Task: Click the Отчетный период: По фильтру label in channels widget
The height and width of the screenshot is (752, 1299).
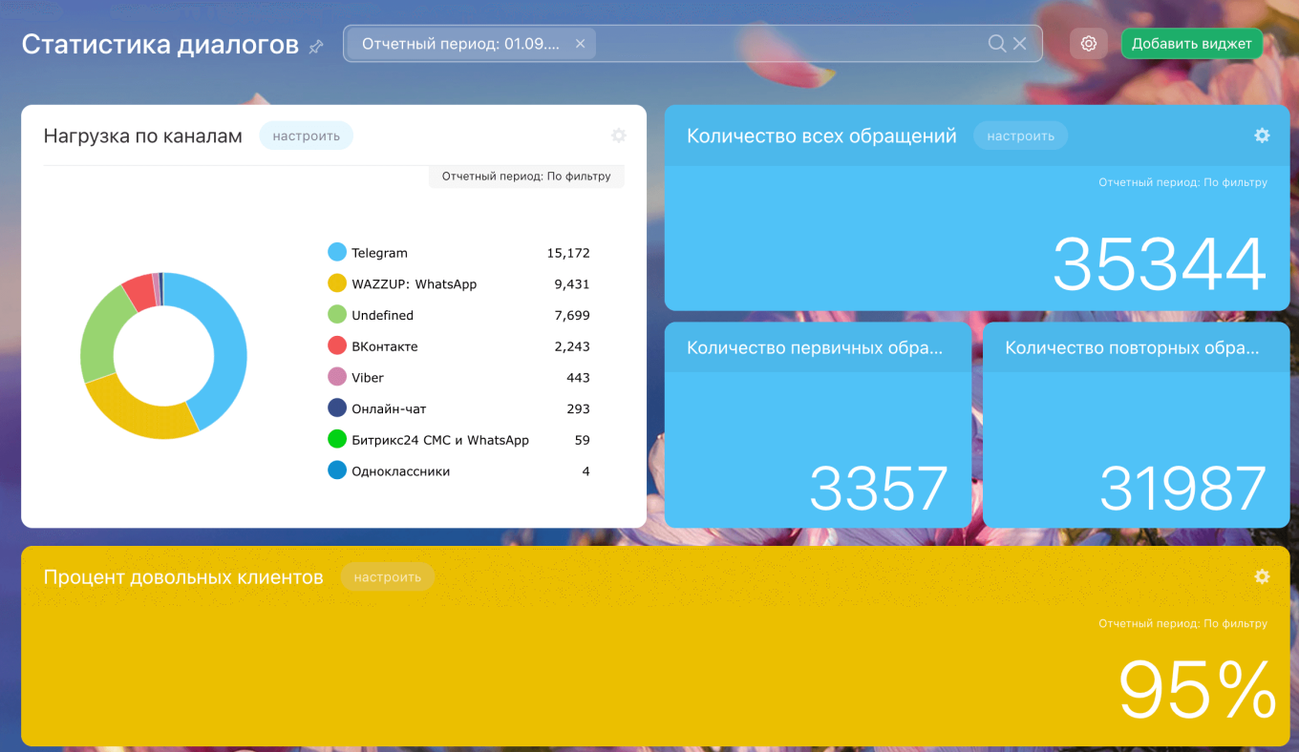Action: coord(525,177)
